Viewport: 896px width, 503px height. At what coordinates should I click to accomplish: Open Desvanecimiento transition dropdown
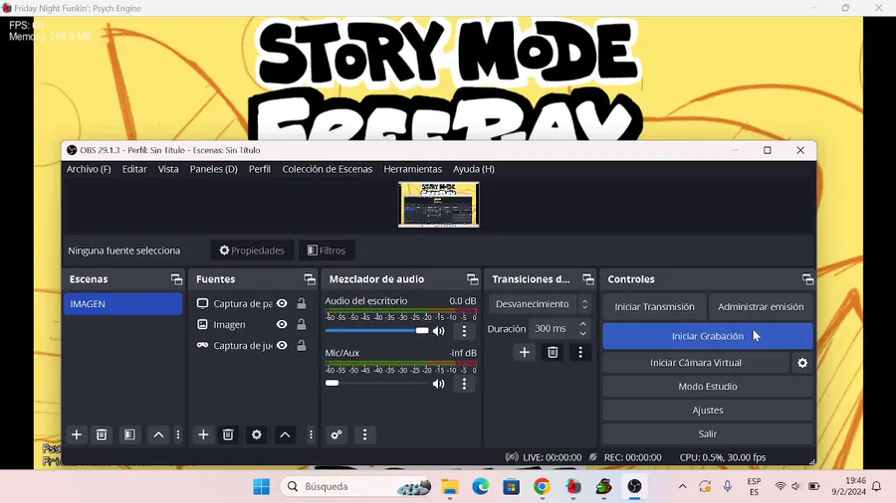(540, 304)
